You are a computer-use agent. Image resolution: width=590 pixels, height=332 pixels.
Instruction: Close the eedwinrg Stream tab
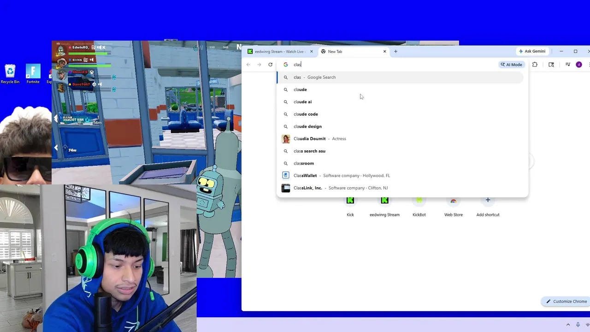click(x=312, y=52)
